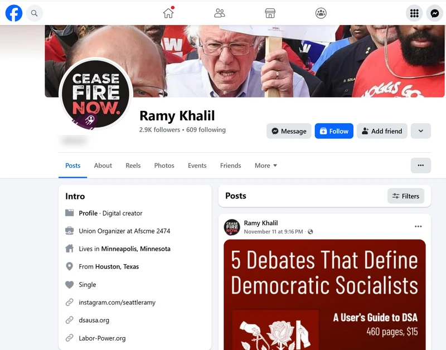This screenshot has width=446, height=350.
Task: Open the Facebook logo home link
Action: 13,13
